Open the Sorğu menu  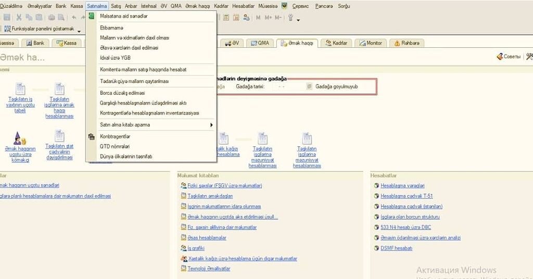(344, 6)
